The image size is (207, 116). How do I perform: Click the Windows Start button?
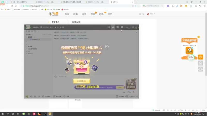(3, 114)
